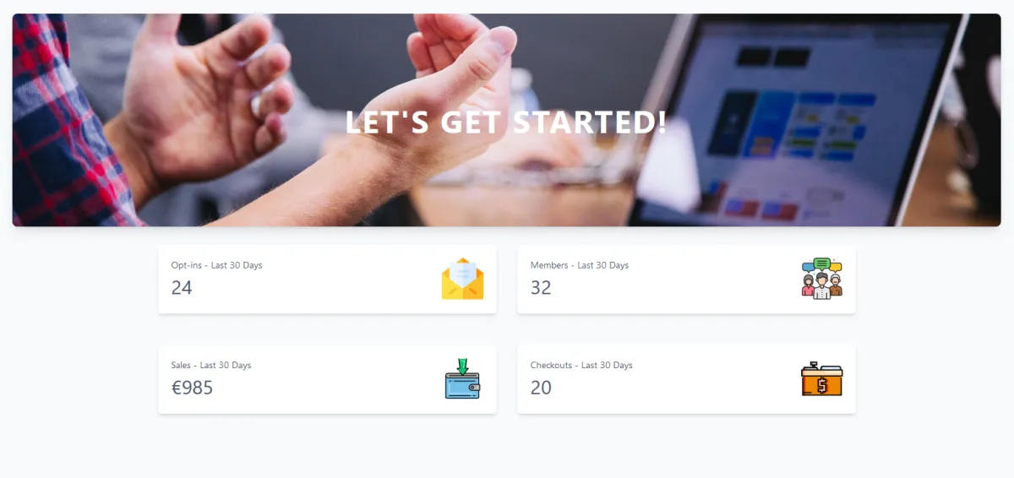The height and width of the screenshot is (478, 1014).
Task: Click the white letter inside the envelope
Action: click(x=463, y=272)
